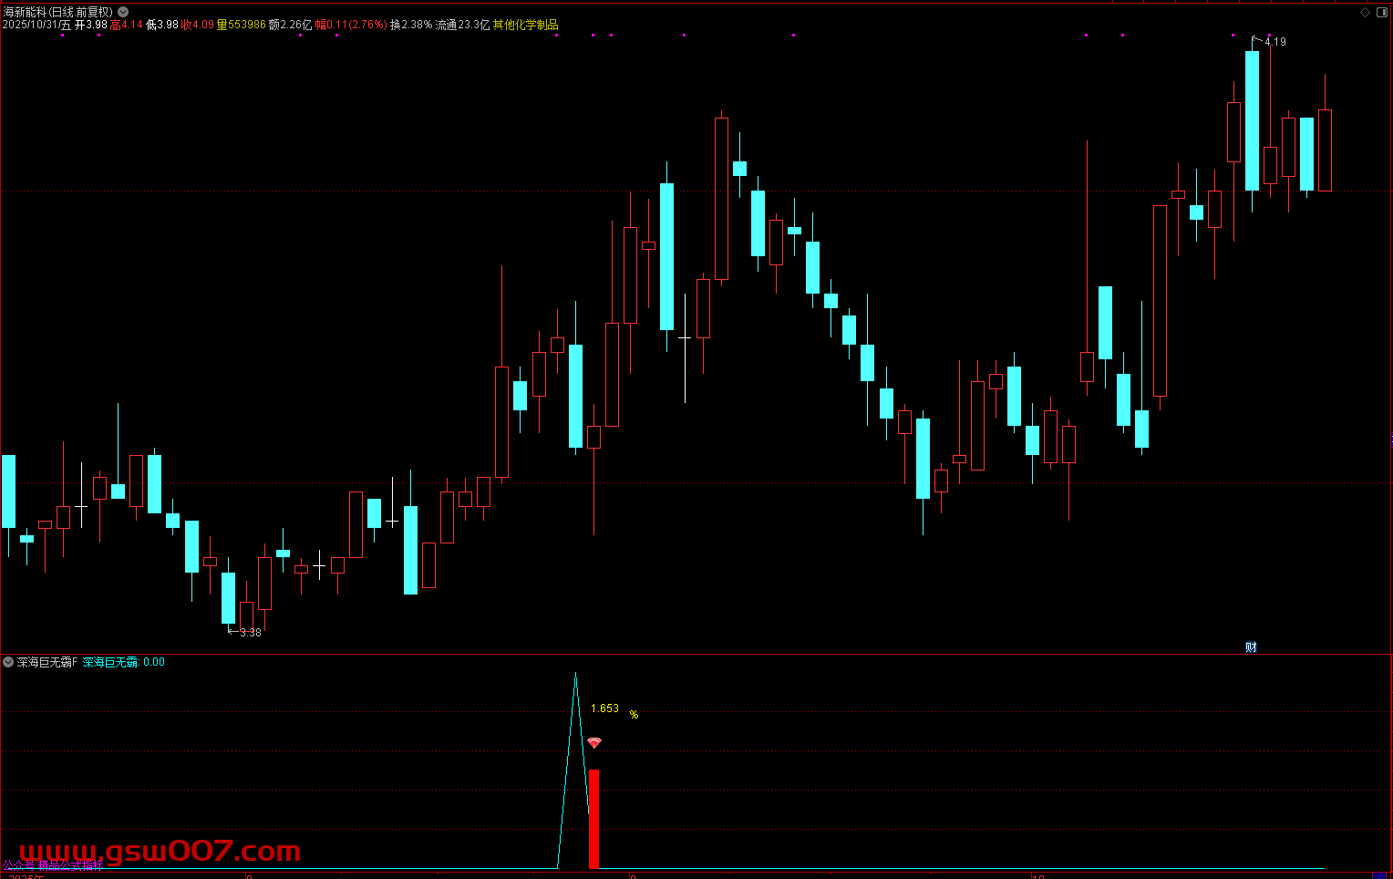Click the magenta 公众号 精品公式指标 text
This screenshot has height=879, width=1393.
tap(52, 865)
